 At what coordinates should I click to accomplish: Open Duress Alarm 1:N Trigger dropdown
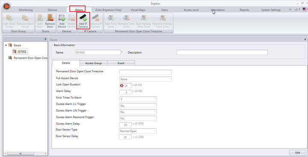138,112
